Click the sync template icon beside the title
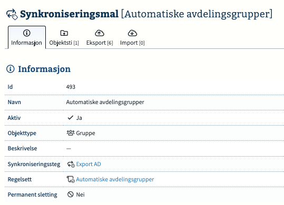The width and height of the screenshot is (284, 205). point(12,14)
